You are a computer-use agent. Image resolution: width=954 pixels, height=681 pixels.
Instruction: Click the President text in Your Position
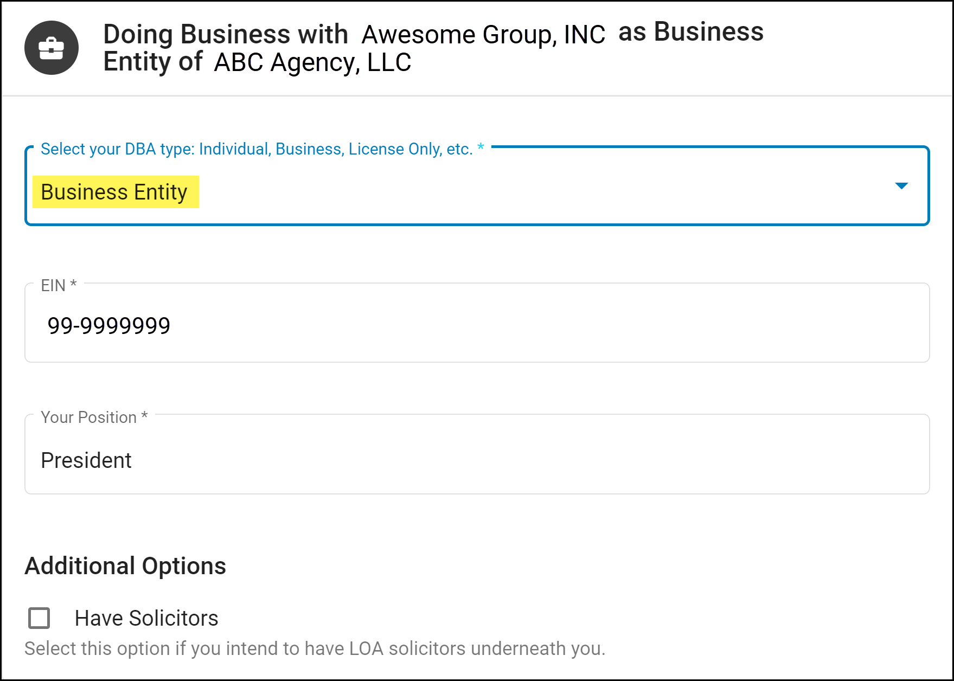(86, 460)
